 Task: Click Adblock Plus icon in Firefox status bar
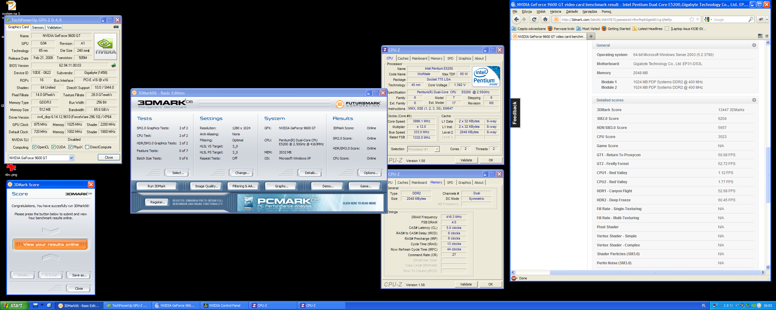coord(514,278)
